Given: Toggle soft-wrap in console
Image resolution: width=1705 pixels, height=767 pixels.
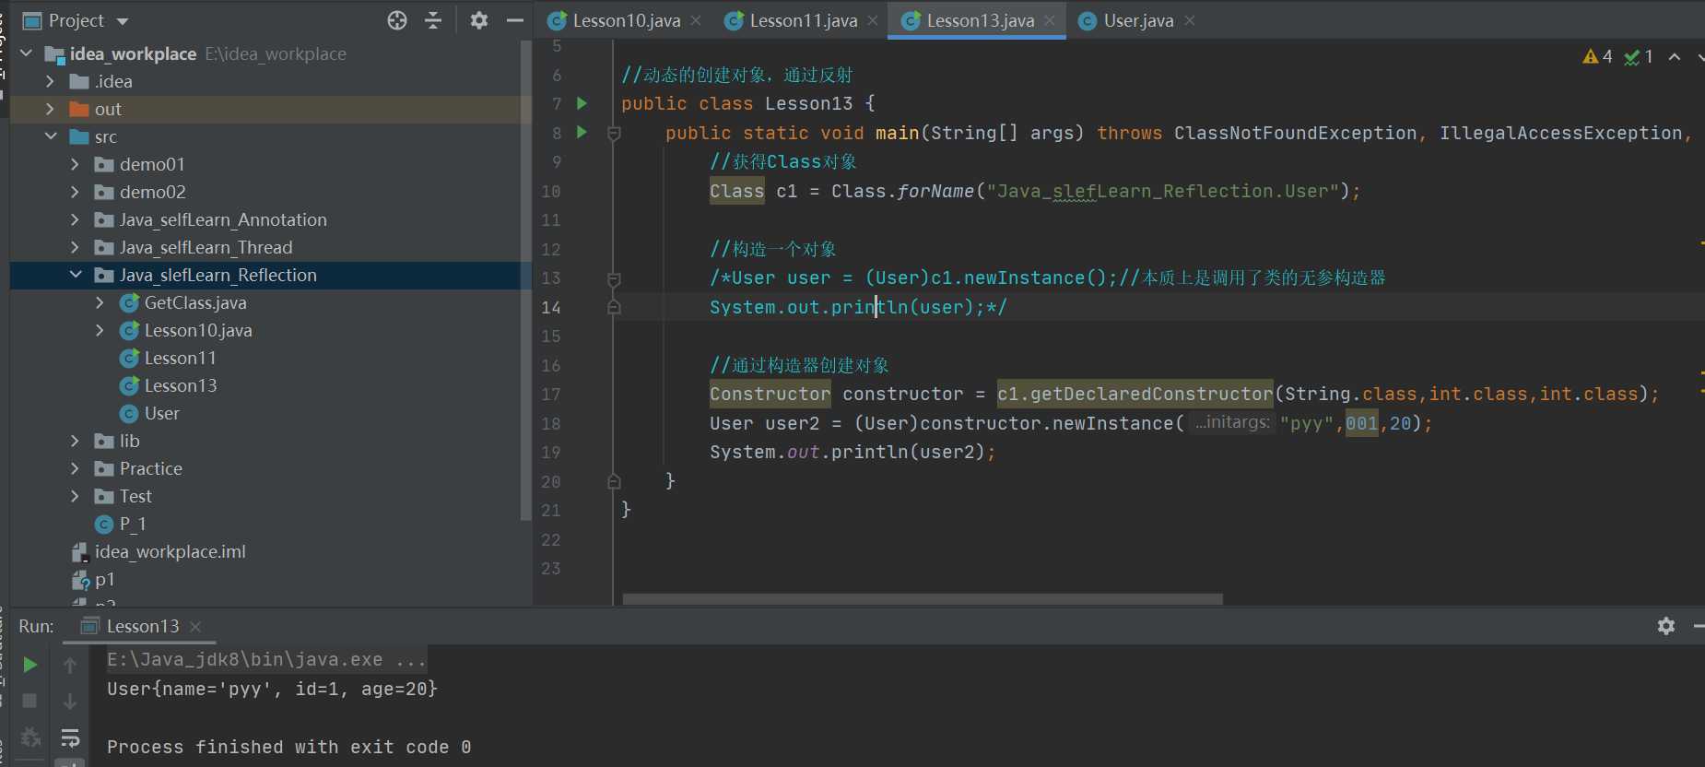Looking at the screenshot, I should click(70, 737).
